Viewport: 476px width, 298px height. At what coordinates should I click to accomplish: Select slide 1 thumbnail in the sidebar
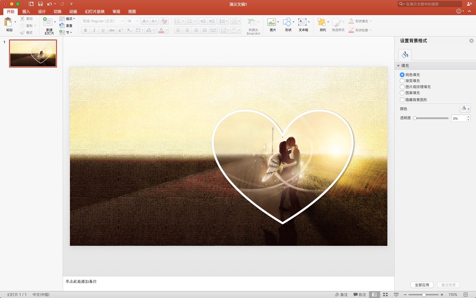(33, 53)
